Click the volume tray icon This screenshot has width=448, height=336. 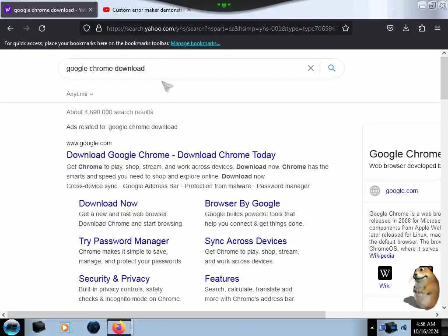click(404, 328)
